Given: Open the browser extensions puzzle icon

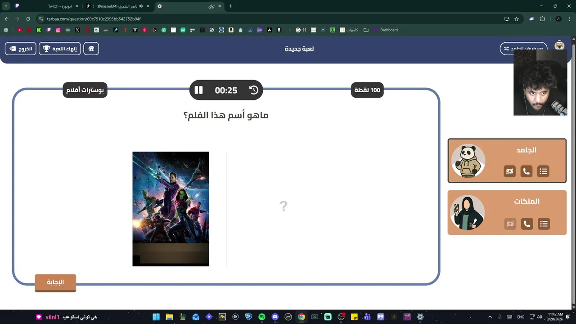Looking at the screenshot, I should pyautogui.click(x=542, y=19).
